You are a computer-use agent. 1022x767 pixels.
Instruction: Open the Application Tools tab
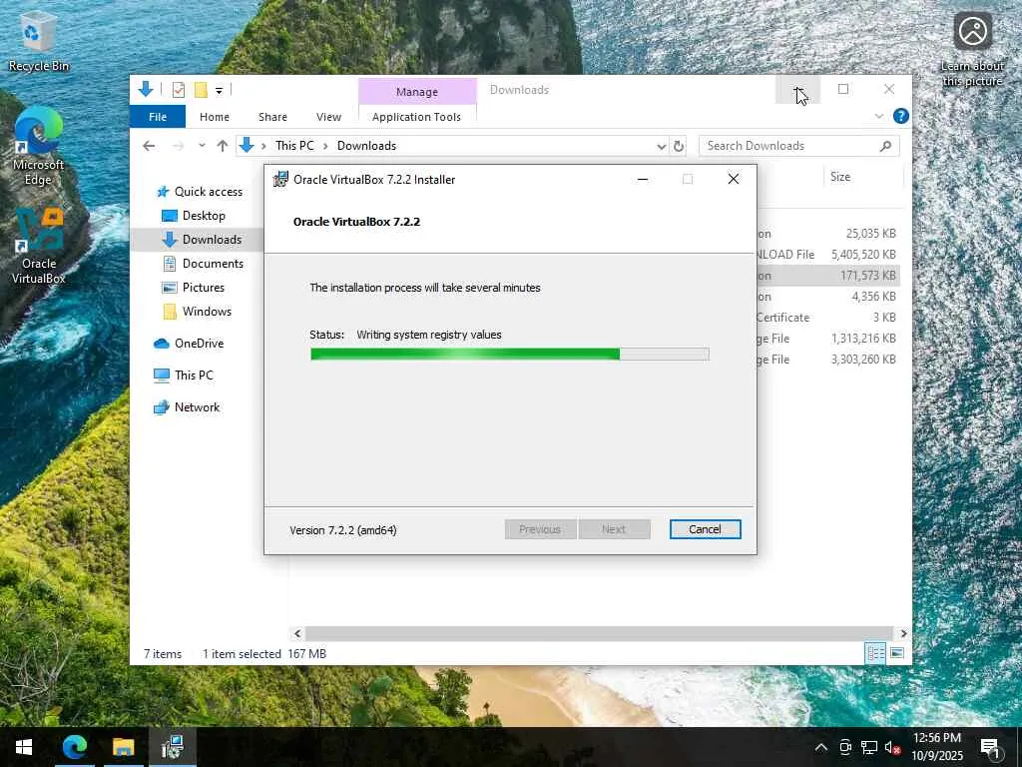(416, 117)
